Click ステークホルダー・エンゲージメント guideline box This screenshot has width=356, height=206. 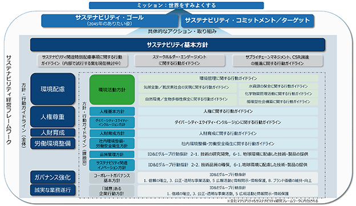point(179,60)
